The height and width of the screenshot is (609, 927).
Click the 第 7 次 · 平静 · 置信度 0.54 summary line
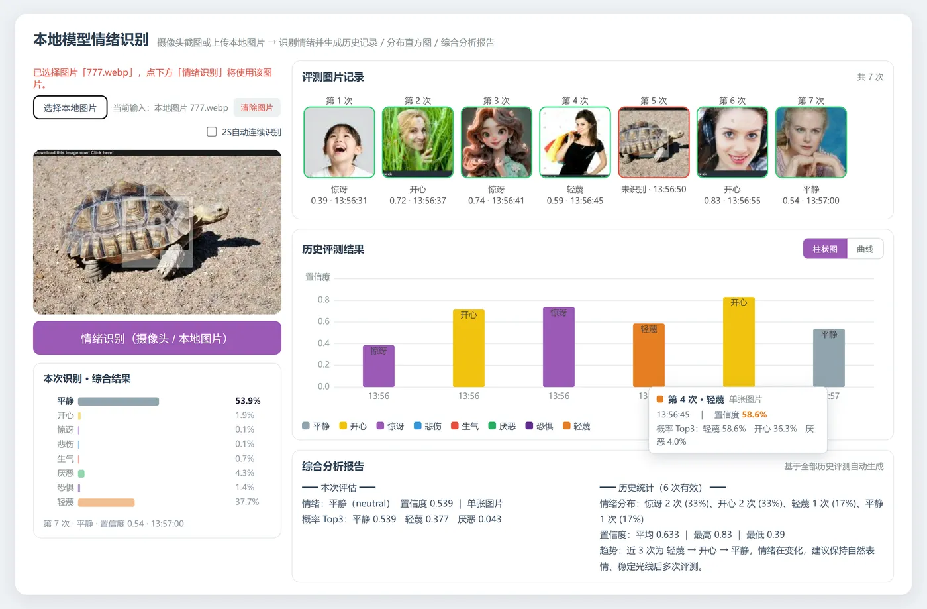pyautogui.click(x=113, y=524)
